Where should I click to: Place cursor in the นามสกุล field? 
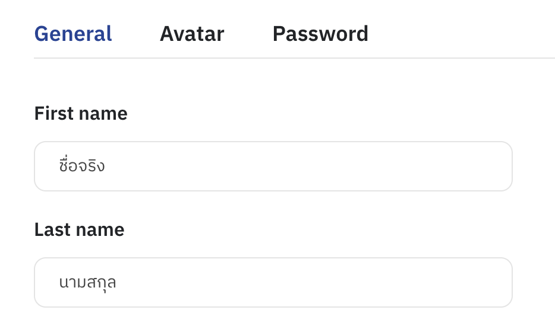click(273, 283)
